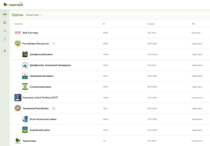
Task: Click date 24.01.2024 in Caucasus United Territory row
Action: tap(152, 98)
